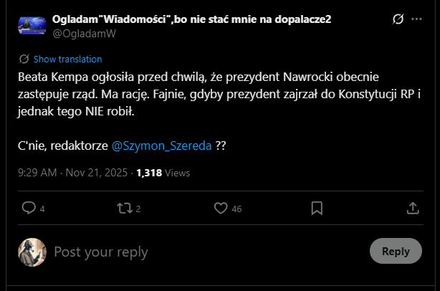Screen dimensions: 440x291
Task: Repost this tweet using the retweet icon
Action: (x=124, y=208)
